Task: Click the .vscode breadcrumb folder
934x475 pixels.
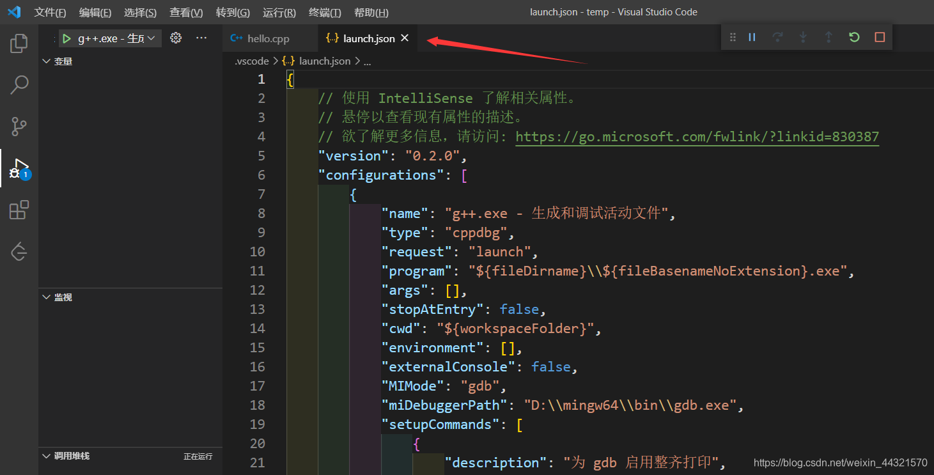Action: (x=251, y=61)
